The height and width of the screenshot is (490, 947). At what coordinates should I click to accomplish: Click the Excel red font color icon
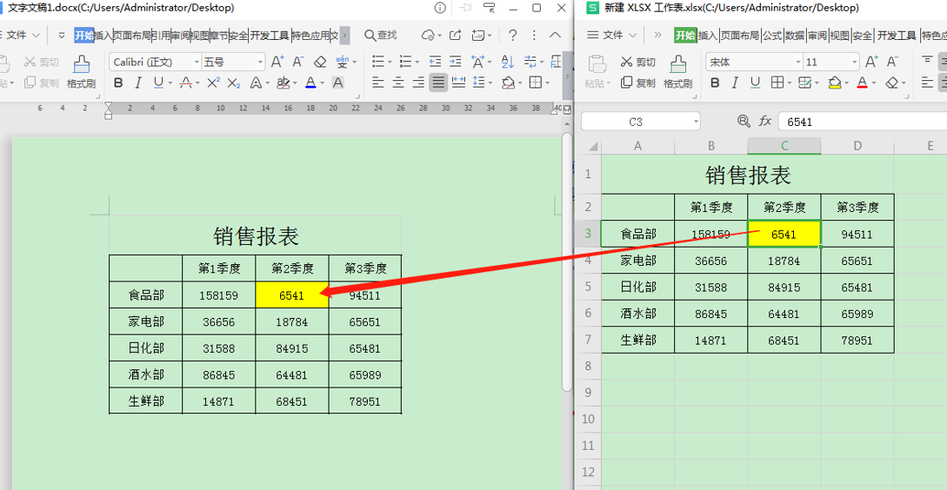point(863,83)
